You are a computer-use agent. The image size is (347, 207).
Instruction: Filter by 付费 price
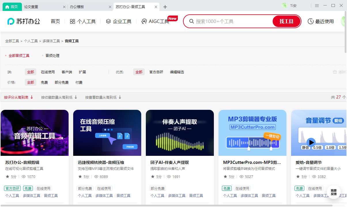coord(79,83)
